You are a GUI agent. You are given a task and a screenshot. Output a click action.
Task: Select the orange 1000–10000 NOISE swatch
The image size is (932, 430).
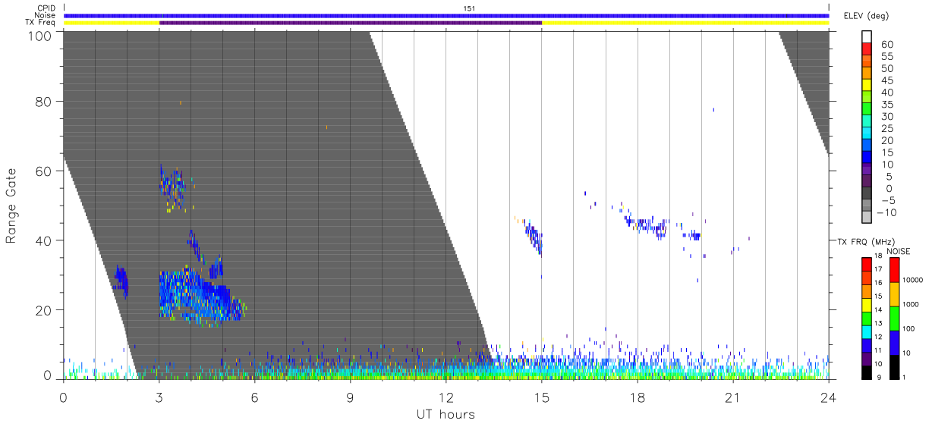894,294
